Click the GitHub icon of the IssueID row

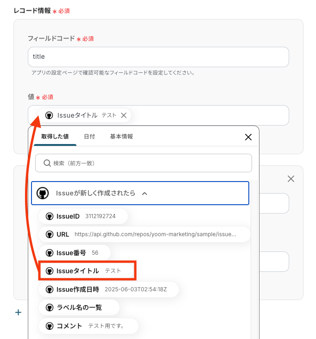50,216
